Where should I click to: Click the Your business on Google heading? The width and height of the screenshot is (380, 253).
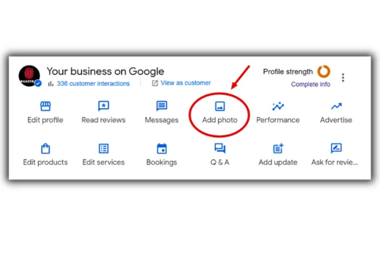click(105, 71)
